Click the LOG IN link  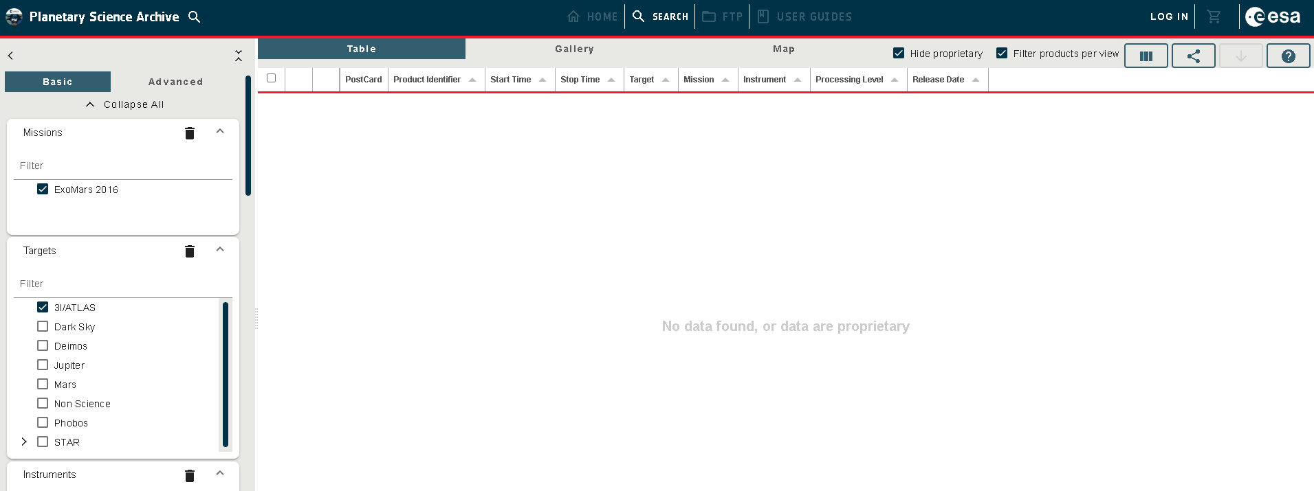[x=1169, y=16]
